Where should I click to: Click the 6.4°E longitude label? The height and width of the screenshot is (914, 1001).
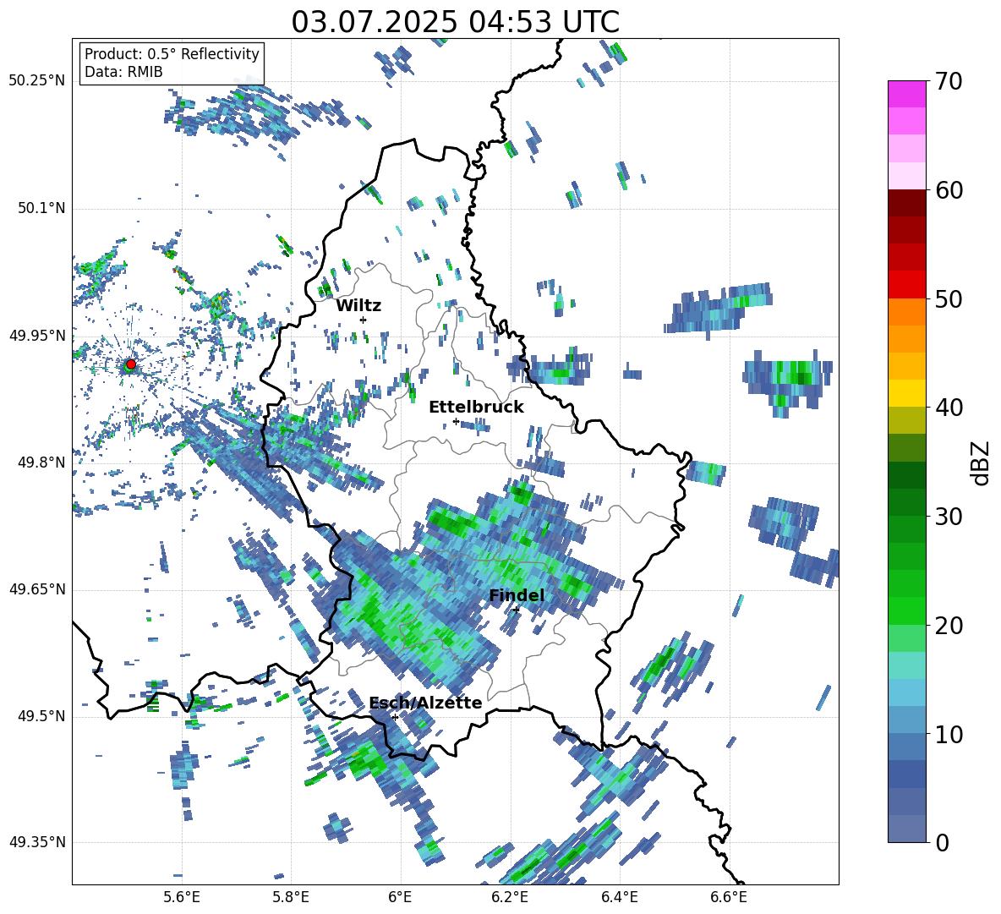[620, 897]
